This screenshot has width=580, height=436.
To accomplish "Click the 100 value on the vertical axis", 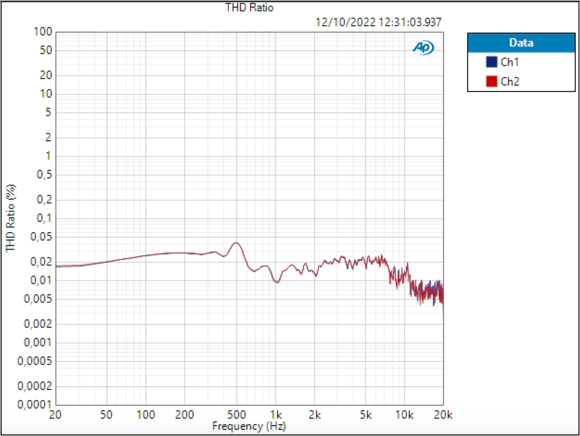I will pyautogui.click(x=44, y=31).
